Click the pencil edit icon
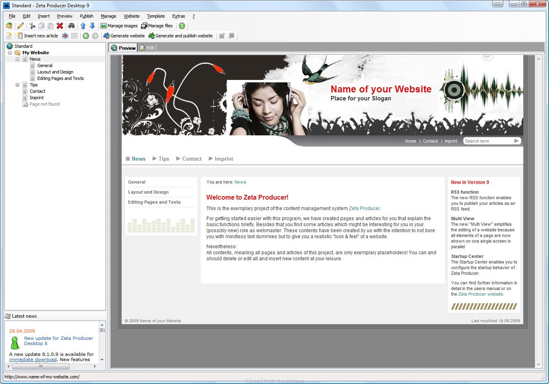Image resolution: width=549 pixels, height=384 pixels. click(x=20, y=26)
